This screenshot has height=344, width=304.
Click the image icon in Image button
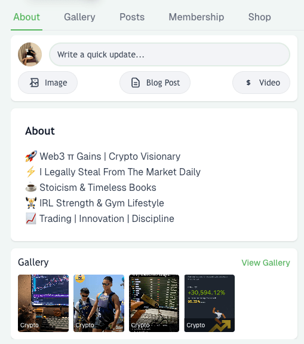point(34,83)
